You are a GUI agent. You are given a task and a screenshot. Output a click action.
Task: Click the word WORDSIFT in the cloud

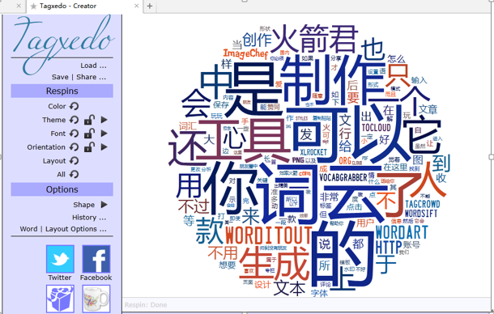coord(421,213)
